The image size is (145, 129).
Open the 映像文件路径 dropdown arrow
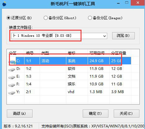tap(104, 36)
